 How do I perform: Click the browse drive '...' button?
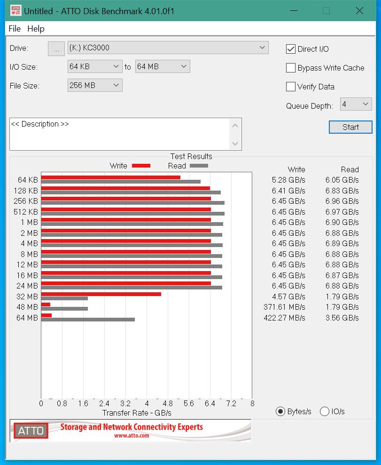point(56,48)
